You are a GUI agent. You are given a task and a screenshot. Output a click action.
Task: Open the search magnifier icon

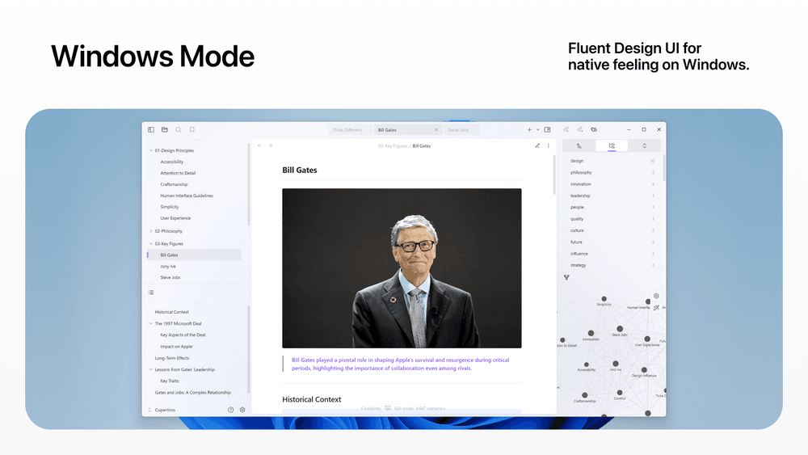coord(179,130)
